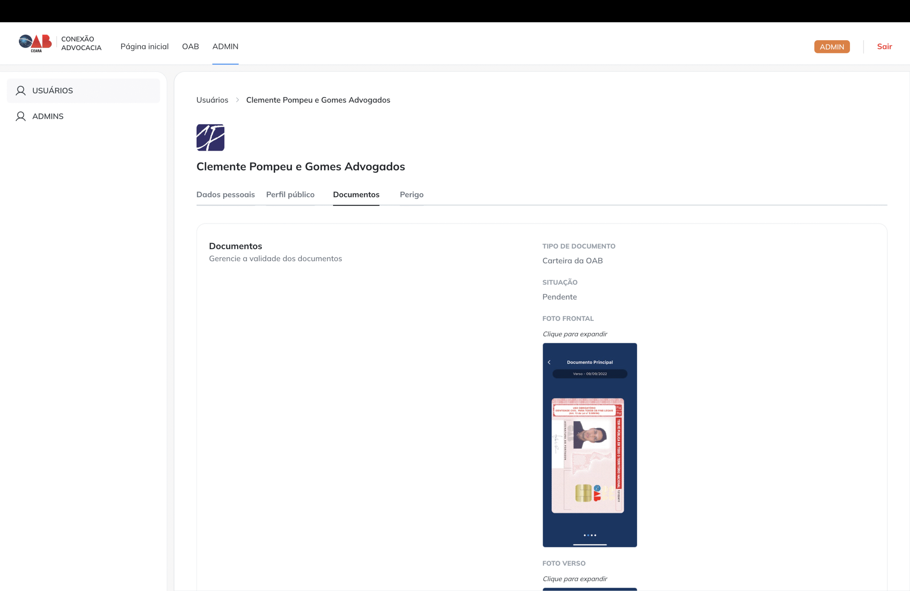Click Sair to log out
910x591 pixels.
pyautogui.click(x=884, y=46)
